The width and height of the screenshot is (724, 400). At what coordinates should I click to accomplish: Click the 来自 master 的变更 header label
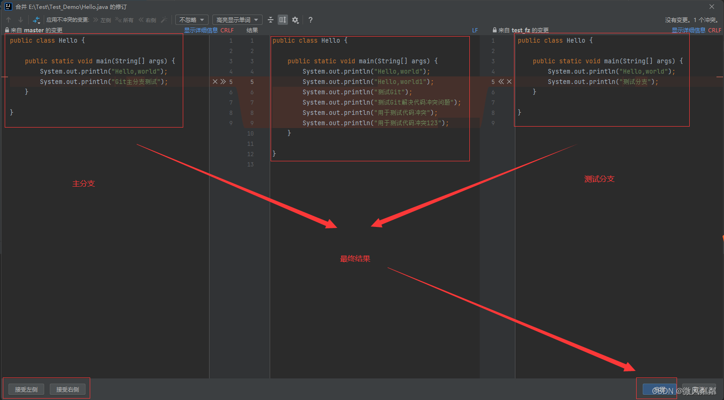(x=37, y=30)
